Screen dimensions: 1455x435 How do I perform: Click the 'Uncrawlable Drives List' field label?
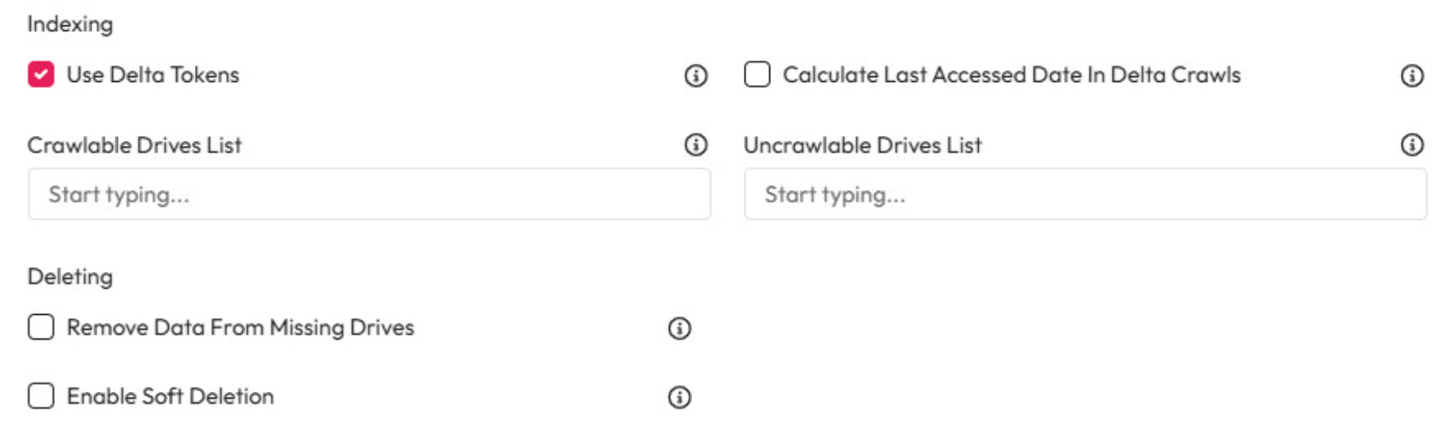(862, 146)
